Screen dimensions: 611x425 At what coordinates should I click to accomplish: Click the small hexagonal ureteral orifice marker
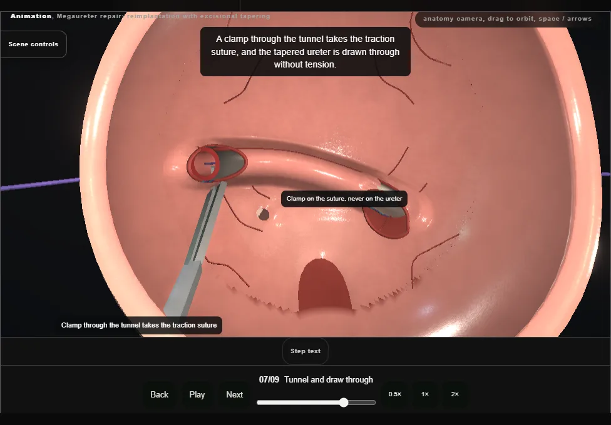tap(264, 214)
